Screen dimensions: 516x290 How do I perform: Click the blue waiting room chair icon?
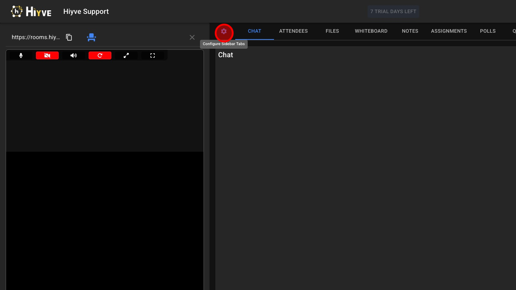(x=91, y=37)
